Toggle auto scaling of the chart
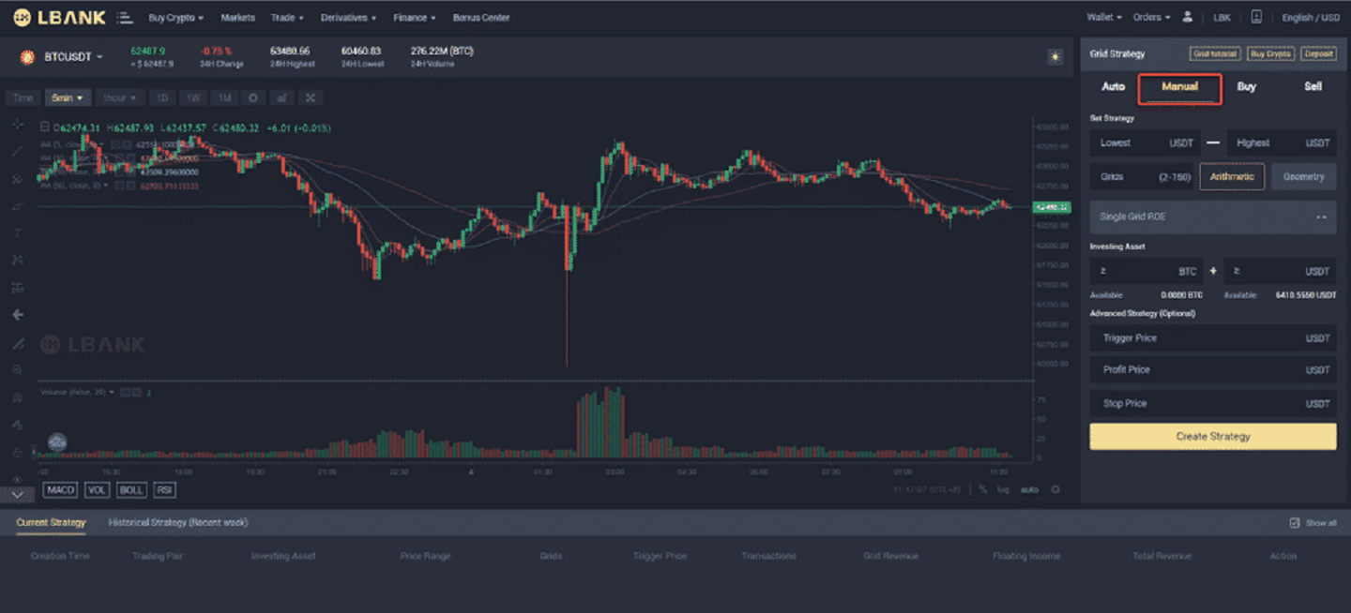The image size is (1351, 613). [x=1029, y=489]
